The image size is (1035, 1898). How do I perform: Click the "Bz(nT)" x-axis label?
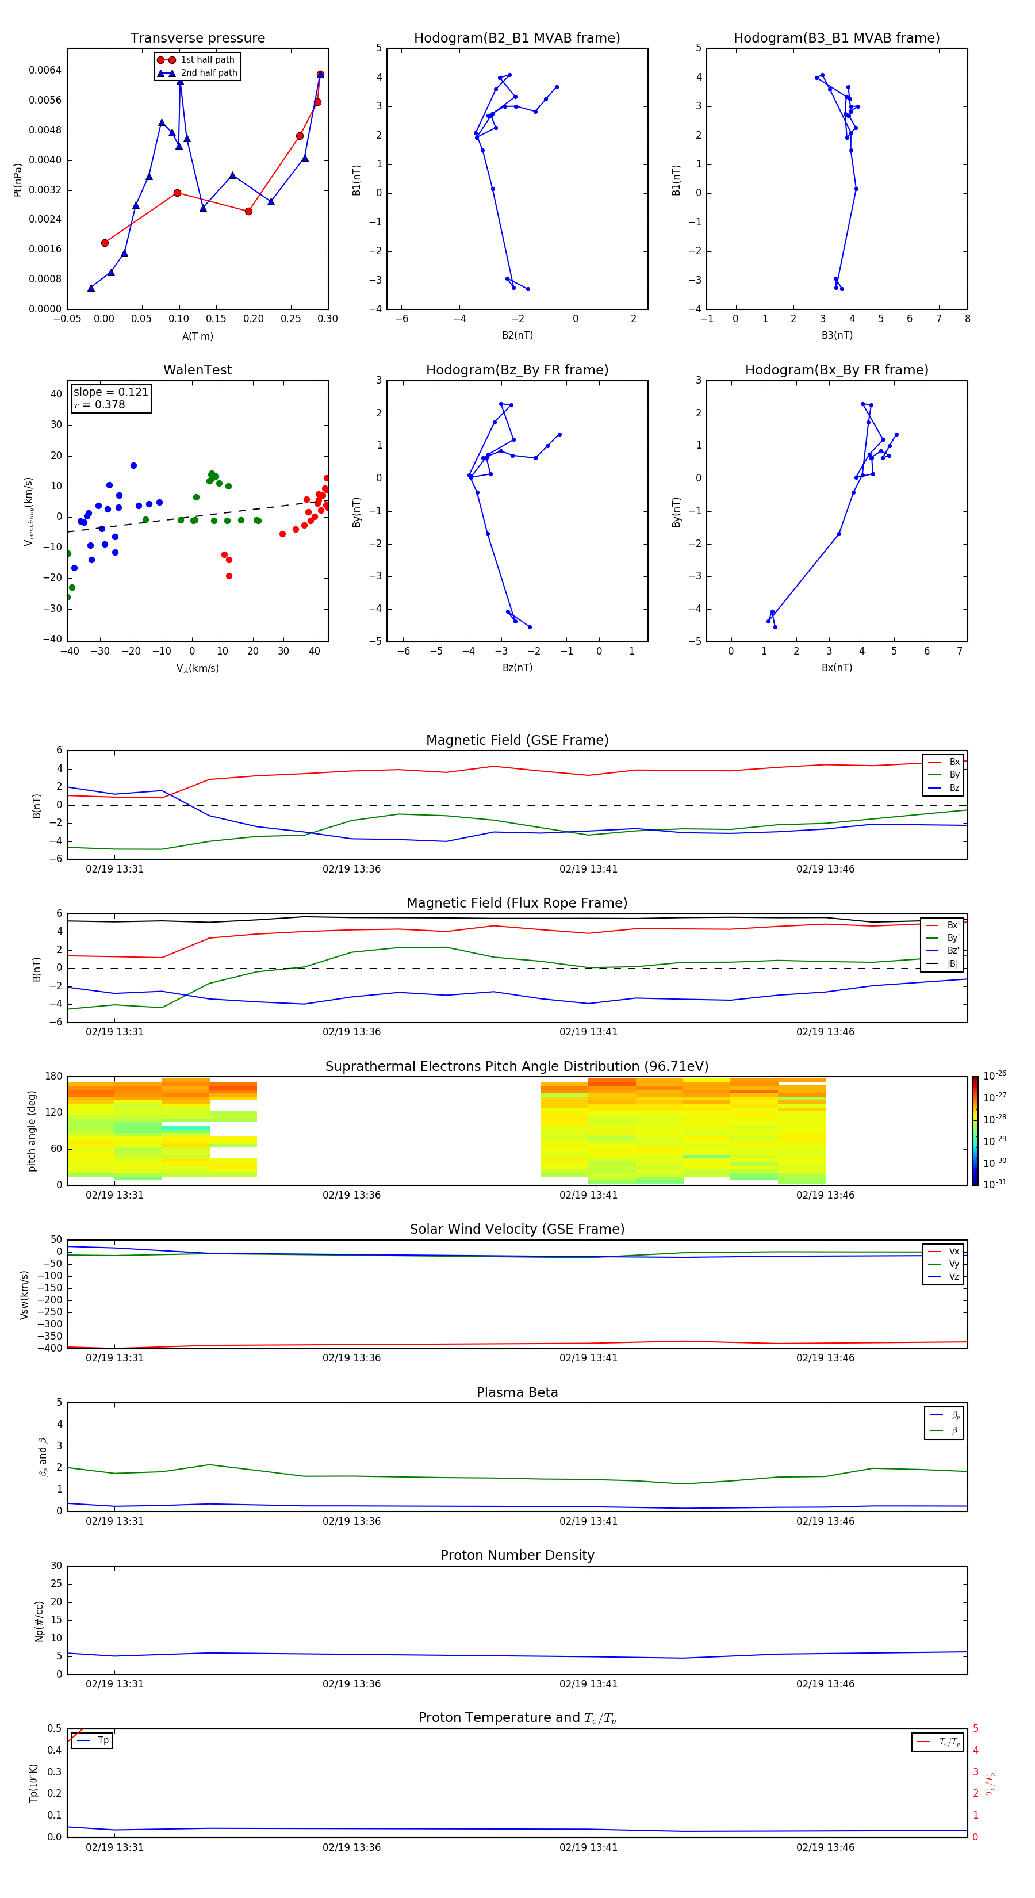click(x=517, y=668)
